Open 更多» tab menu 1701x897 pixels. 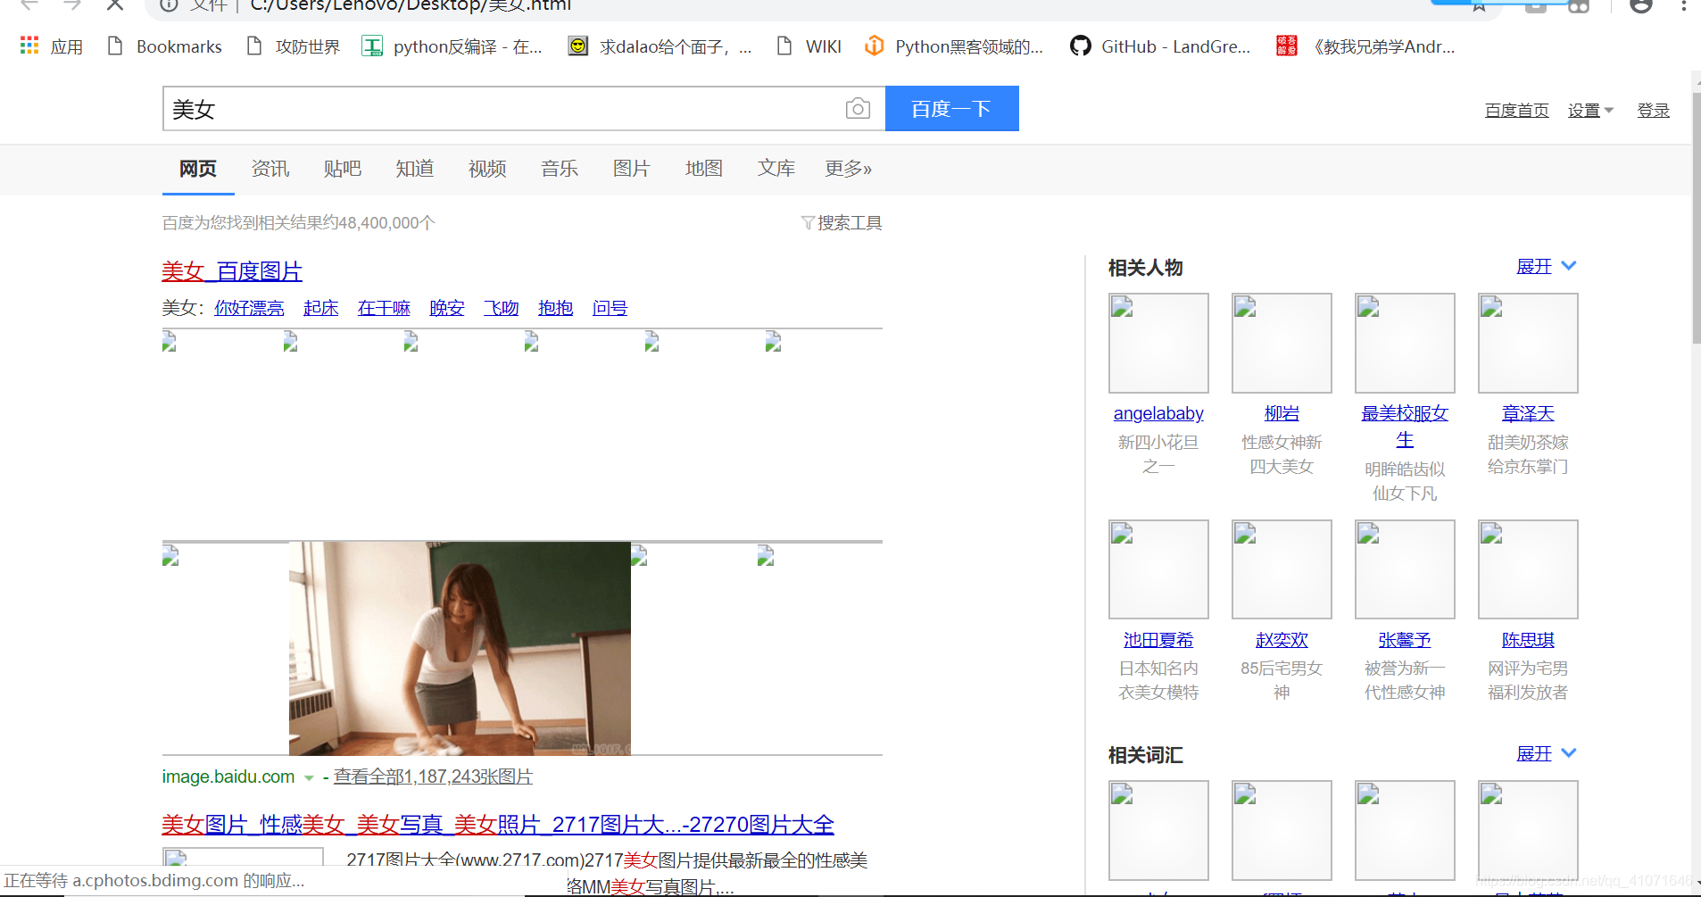pyautogui.click(x=849, y=169)
